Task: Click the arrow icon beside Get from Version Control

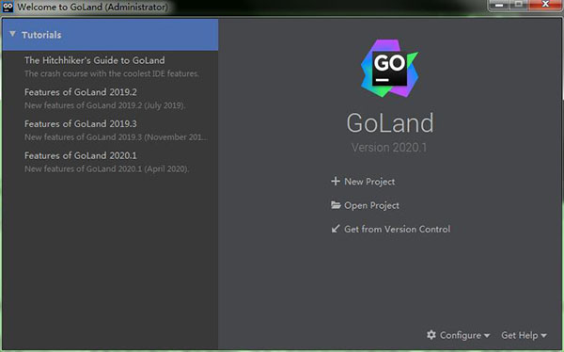Action: 336,229
